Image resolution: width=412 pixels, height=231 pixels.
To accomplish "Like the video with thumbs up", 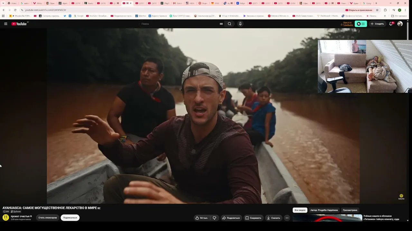I will pos(202,218).
